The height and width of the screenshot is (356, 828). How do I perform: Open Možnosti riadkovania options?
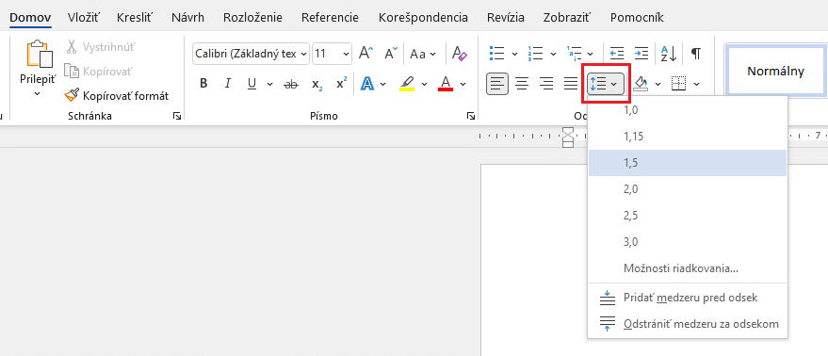(688, 268)
